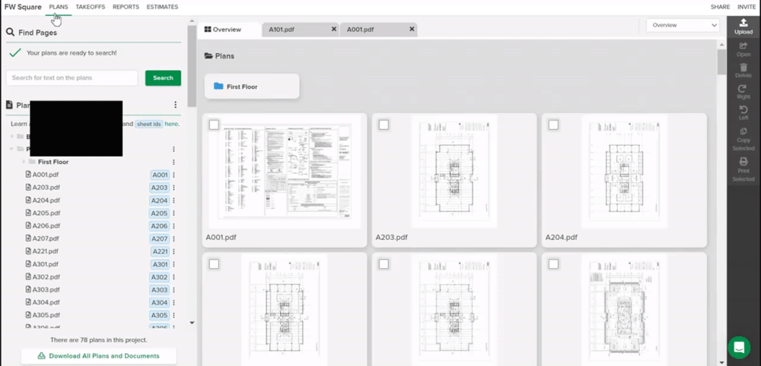The height and width of the screenshot is (366, 761).
Task: Switch to the A101.pdf tab
Action: pos(282,30)
